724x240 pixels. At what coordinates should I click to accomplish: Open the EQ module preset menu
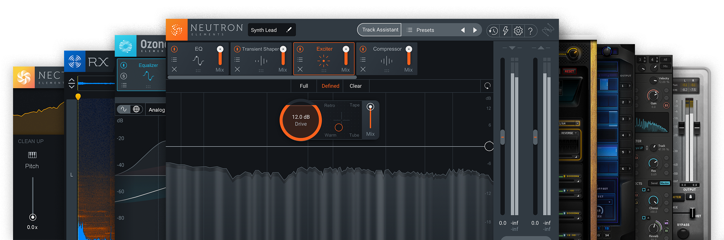174,60
